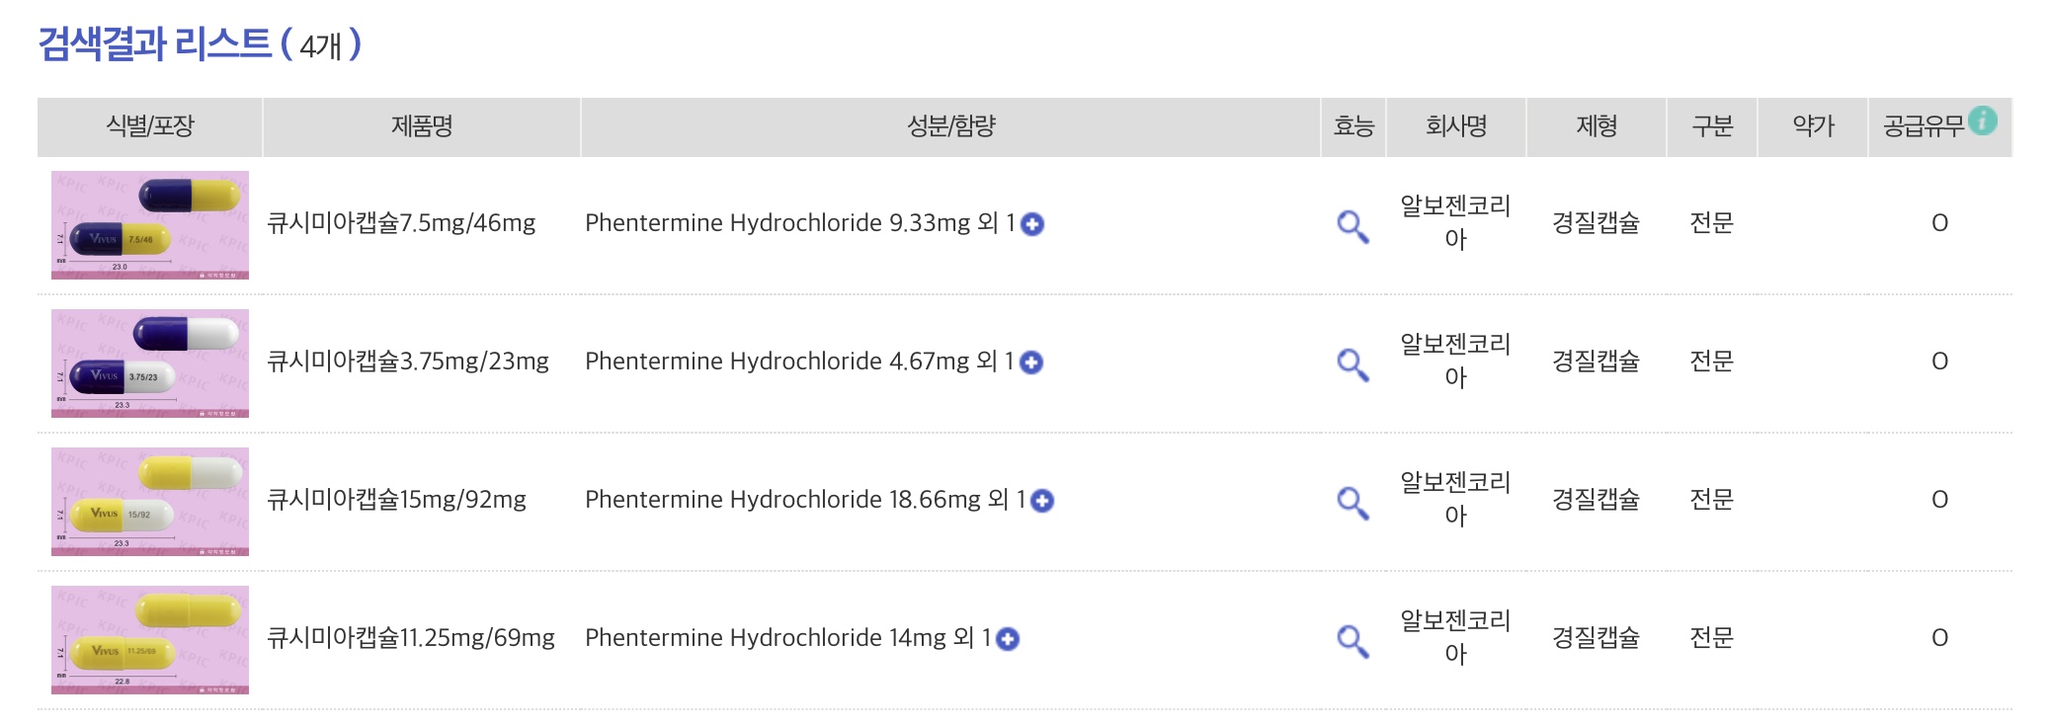Click the 회사명 column header
Image resolution: width=2048 pixels, height=726 pixels.
coord(1456,126)
